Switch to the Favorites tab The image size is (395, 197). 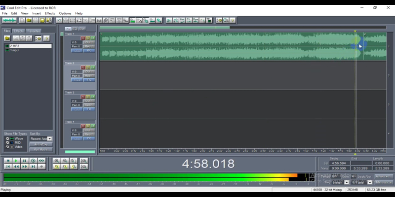click(34, 31)
